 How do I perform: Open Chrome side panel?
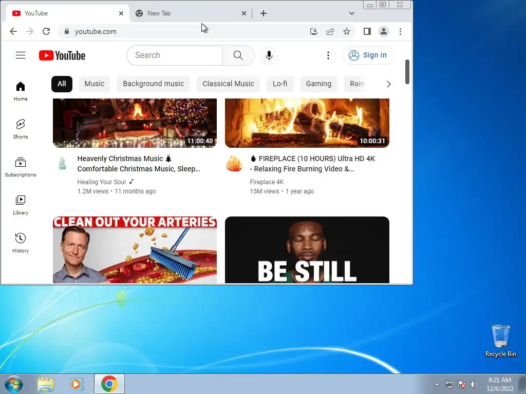(x=367, y=31)
